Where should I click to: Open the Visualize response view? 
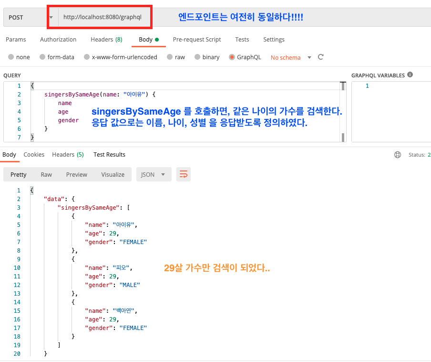click(x=113, y=174)
